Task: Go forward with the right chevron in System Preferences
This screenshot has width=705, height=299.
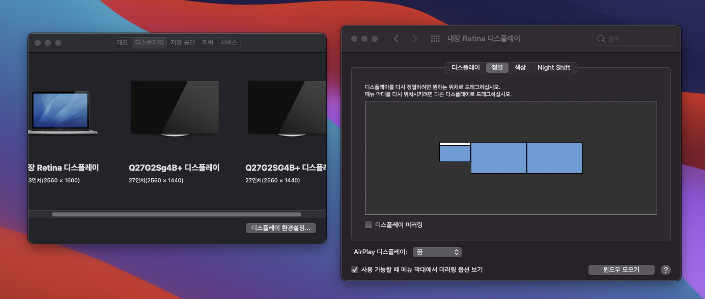Action: [x=414, y=39]
